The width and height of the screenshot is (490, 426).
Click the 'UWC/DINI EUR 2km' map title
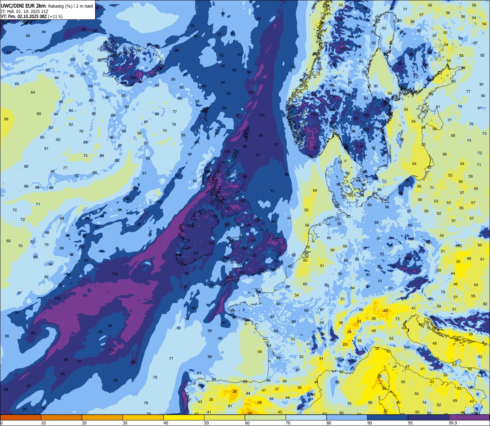23,5
